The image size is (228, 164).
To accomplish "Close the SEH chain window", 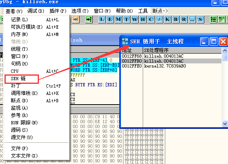I will (x=223, y=42).
